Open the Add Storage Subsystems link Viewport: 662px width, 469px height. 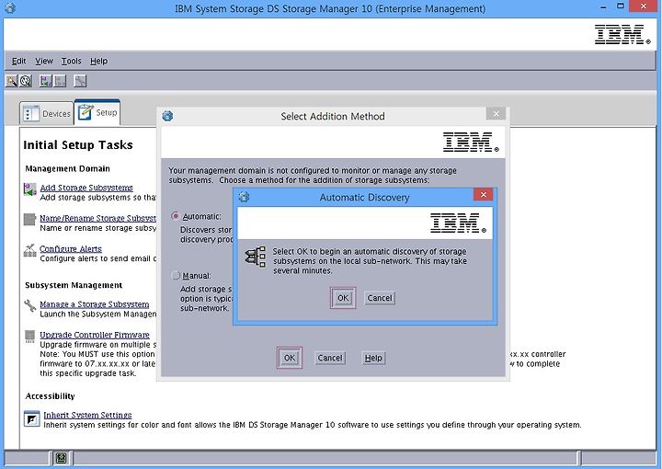pyautogui.click(x=86, y=188)
